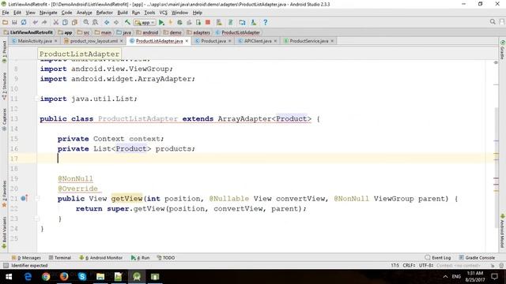
Task: Switch to the MainActivity.java tab
Action: 34,41
